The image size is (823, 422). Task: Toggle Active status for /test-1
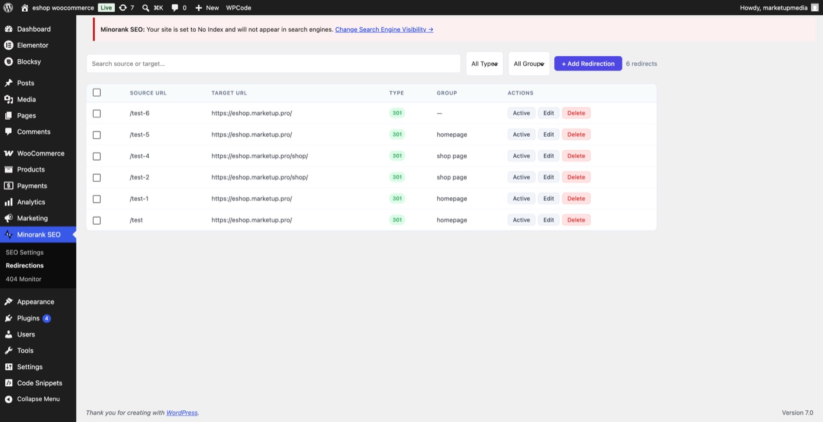[x=521, y=198]
